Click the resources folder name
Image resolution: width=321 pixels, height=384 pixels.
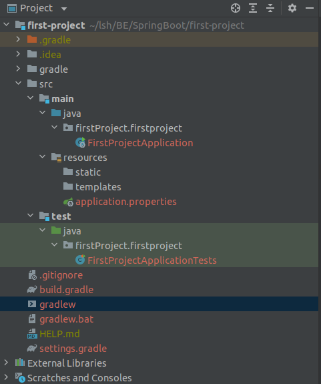pyautogui.click(x=85, y=158)
